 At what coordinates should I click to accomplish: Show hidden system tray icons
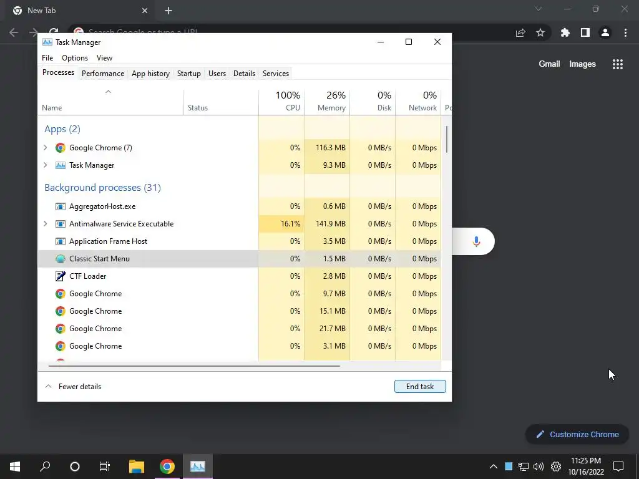(493, 467)
